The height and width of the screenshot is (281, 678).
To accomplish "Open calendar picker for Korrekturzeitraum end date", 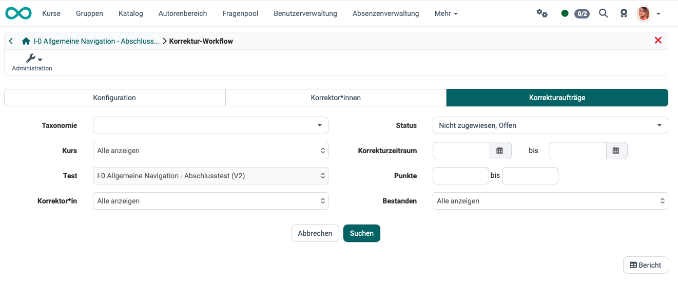I will point(616,151).
